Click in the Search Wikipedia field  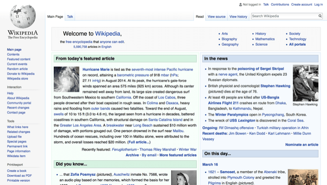(x=284, y=16)
